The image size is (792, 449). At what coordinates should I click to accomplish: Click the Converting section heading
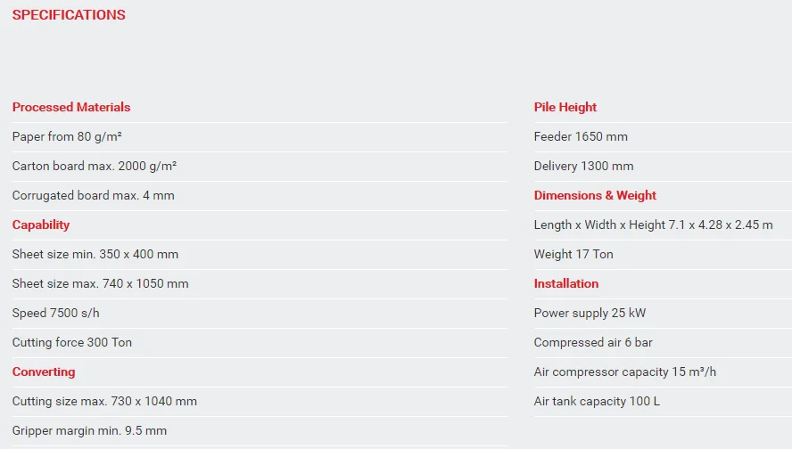click(x=44, y=371)
